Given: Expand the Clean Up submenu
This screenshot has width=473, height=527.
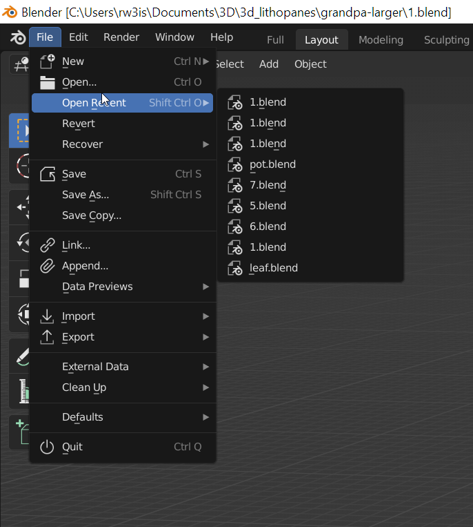Looking at the screenshot, I should [x=205, y=387].
